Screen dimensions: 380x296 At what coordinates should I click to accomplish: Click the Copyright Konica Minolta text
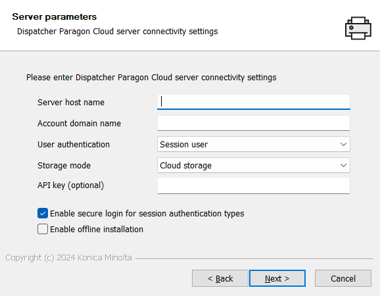click(68, 258)
